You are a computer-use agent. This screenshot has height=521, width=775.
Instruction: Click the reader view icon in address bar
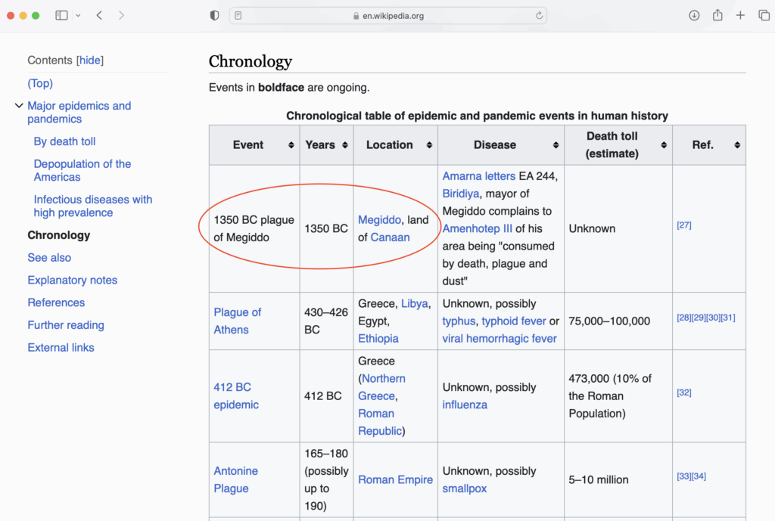tap(238, 16)
